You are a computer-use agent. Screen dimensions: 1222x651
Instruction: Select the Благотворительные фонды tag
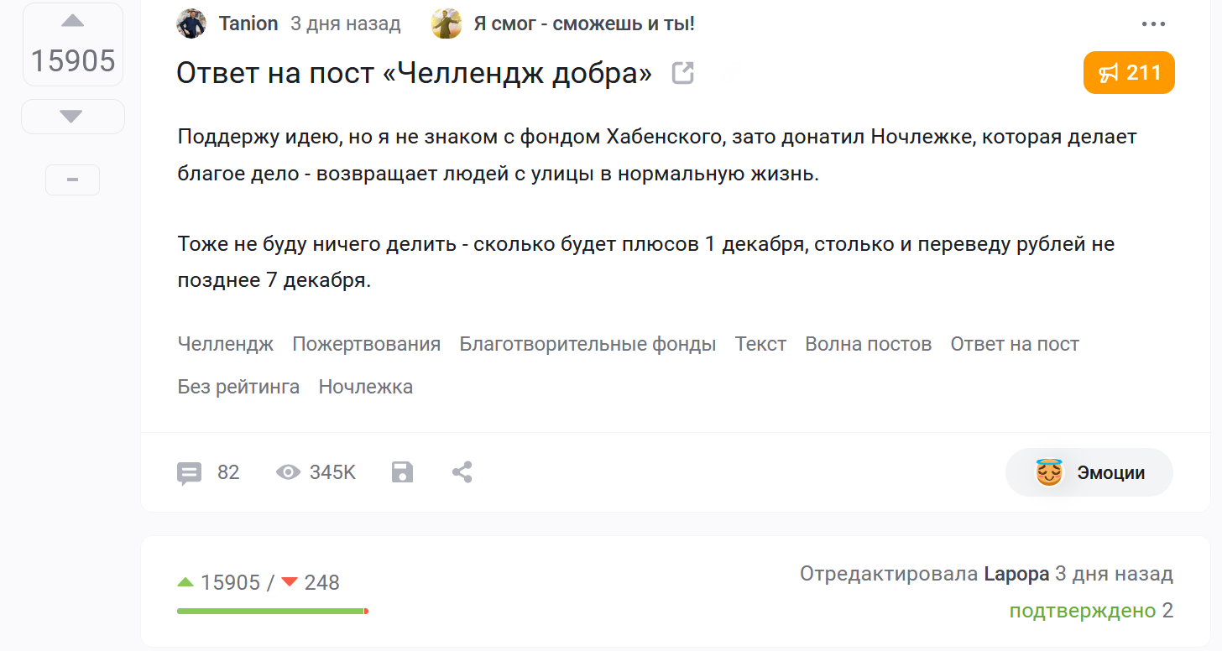click(587, 344)
